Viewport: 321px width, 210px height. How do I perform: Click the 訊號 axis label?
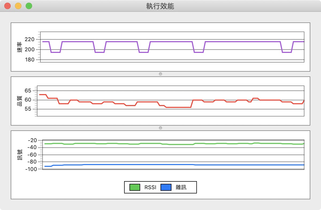tap(20, 155)
